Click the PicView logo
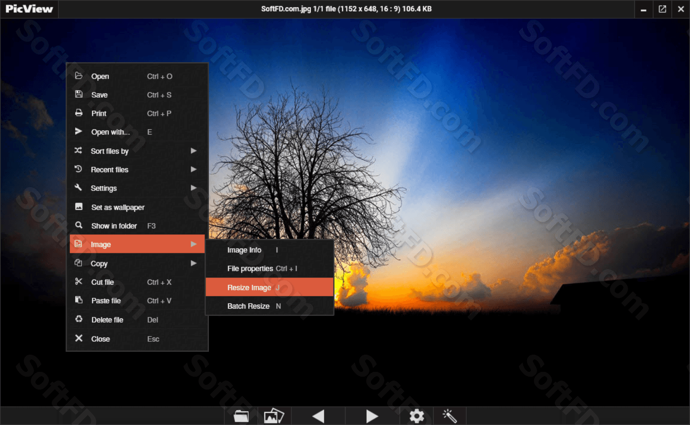 29,9
